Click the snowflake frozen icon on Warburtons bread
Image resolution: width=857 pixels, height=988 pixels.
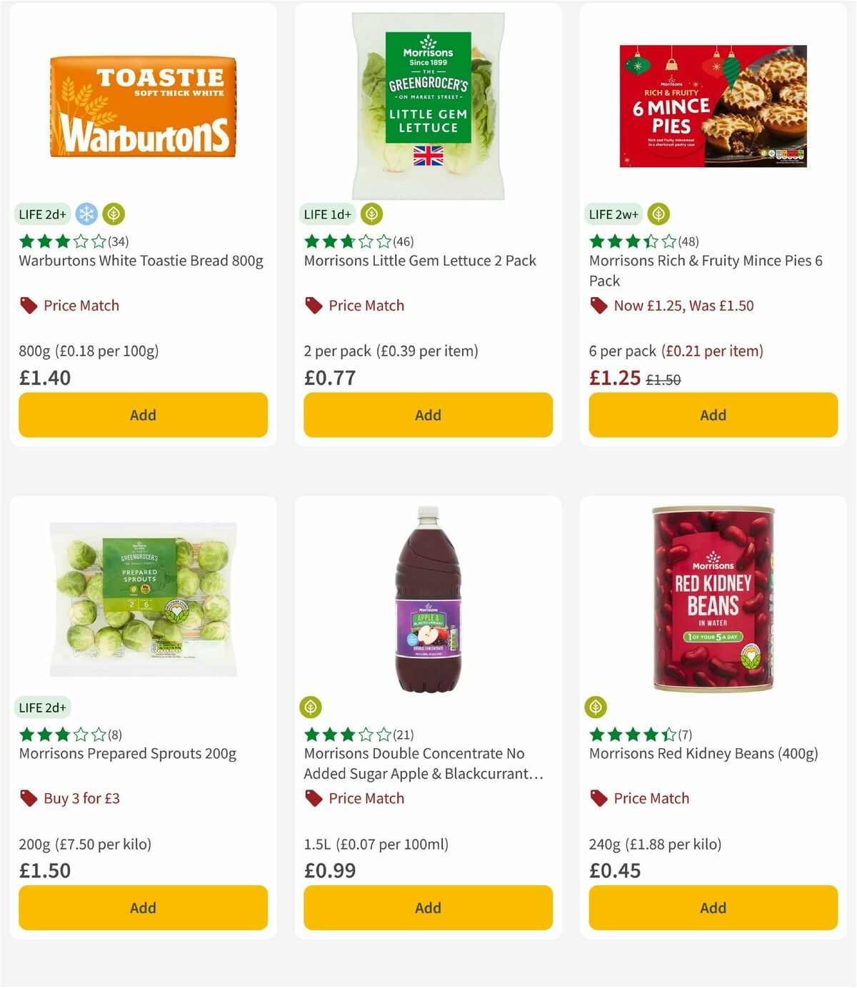coord(86,213)
